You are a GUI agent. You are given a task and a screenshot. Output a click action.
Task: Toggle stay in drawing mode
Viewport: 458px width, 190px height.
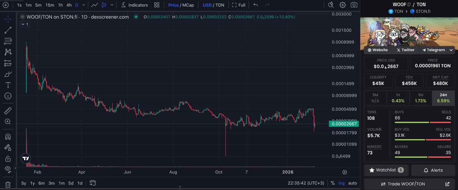click(x=8, y=147)
